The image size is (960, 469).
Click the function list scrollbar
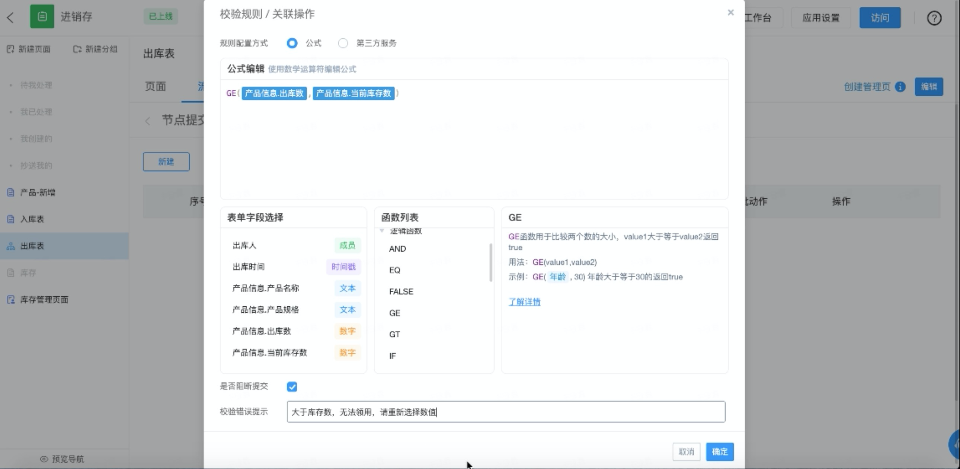[490, 262]
